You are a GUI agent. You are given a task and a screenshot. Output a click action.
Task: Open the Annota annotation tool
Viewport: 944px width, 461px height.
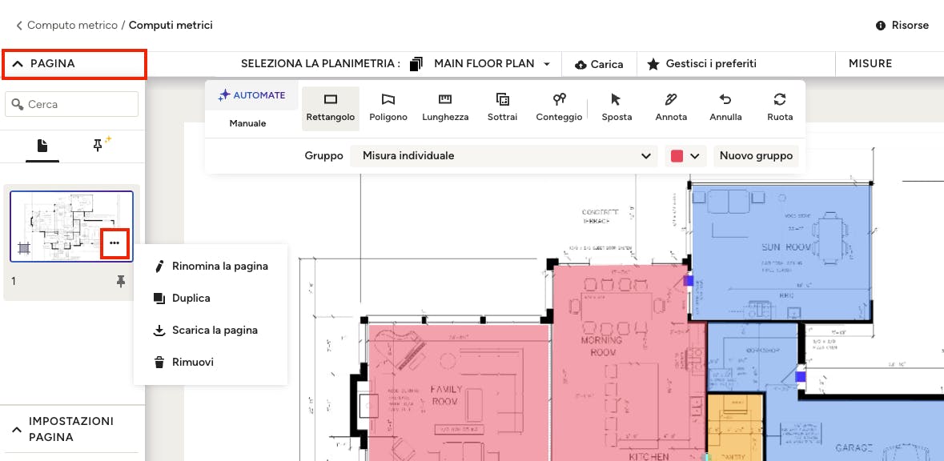pyautogui.click(x=671, y=107)
